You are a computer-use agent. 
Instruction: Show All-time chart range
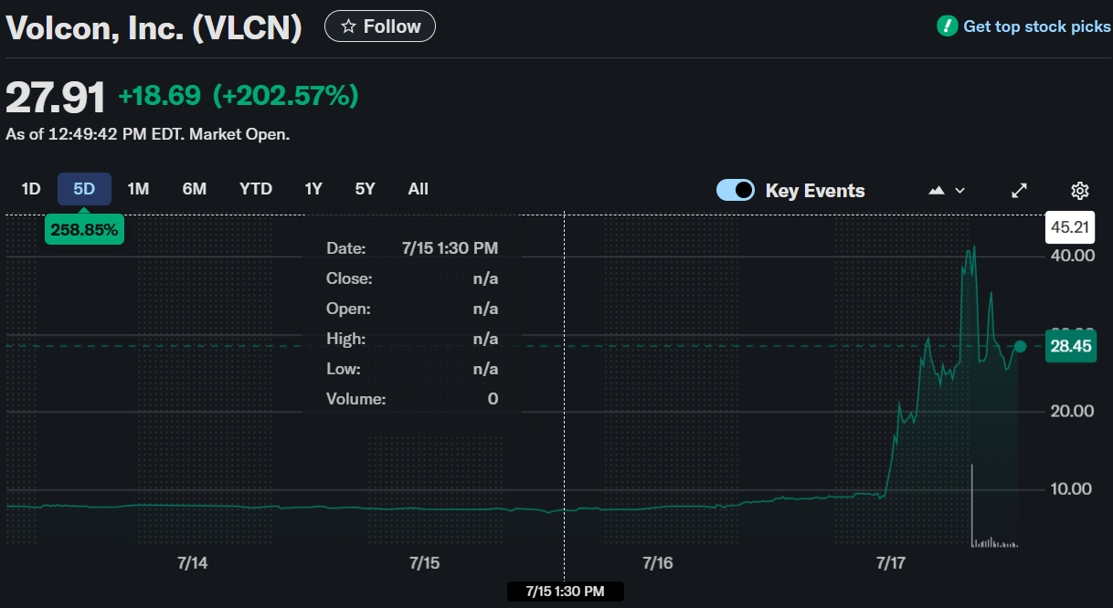point(419,189)
